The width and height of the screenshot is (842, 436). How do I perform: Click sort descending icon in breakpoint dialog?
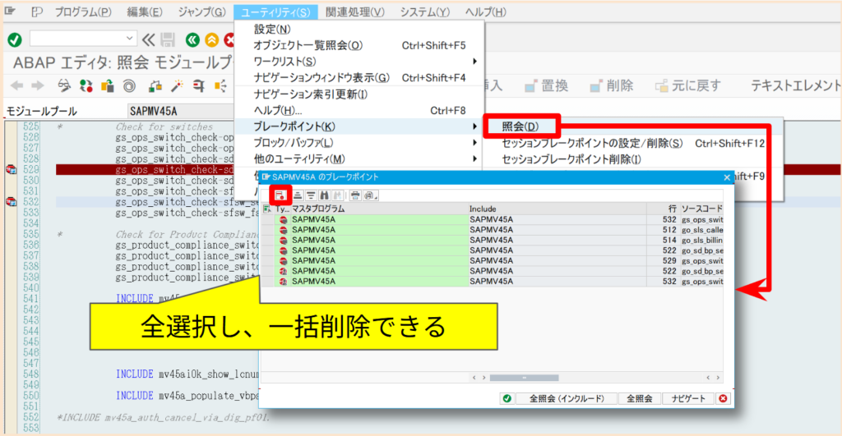311,195
